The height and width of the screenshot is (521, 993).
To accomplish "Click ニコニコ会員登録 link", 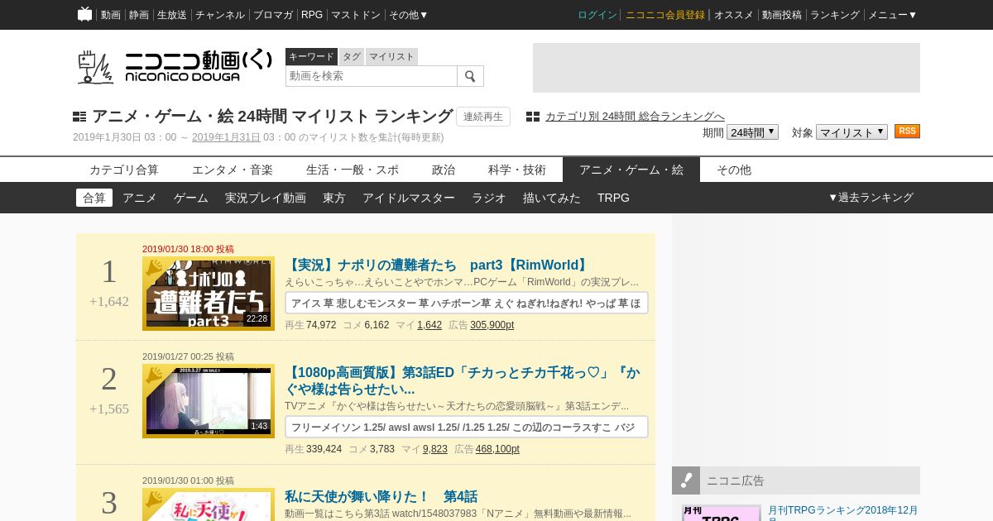I will click(x=665, y=15).
